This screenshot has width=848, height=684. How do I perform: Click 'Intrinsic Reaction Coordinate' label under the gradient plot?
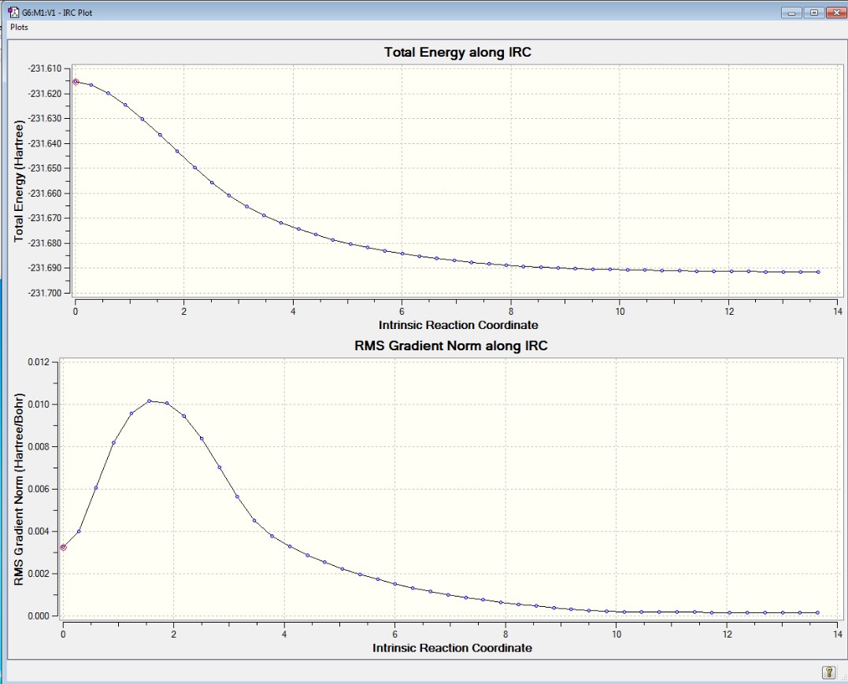coord(452,648)
